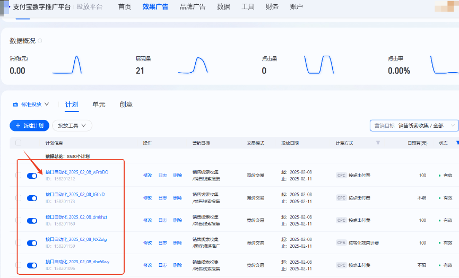Open plan link 接口自动化_2025_02_08_dheWwy
This screenshot has width=459, height=278.
[77, 262]
